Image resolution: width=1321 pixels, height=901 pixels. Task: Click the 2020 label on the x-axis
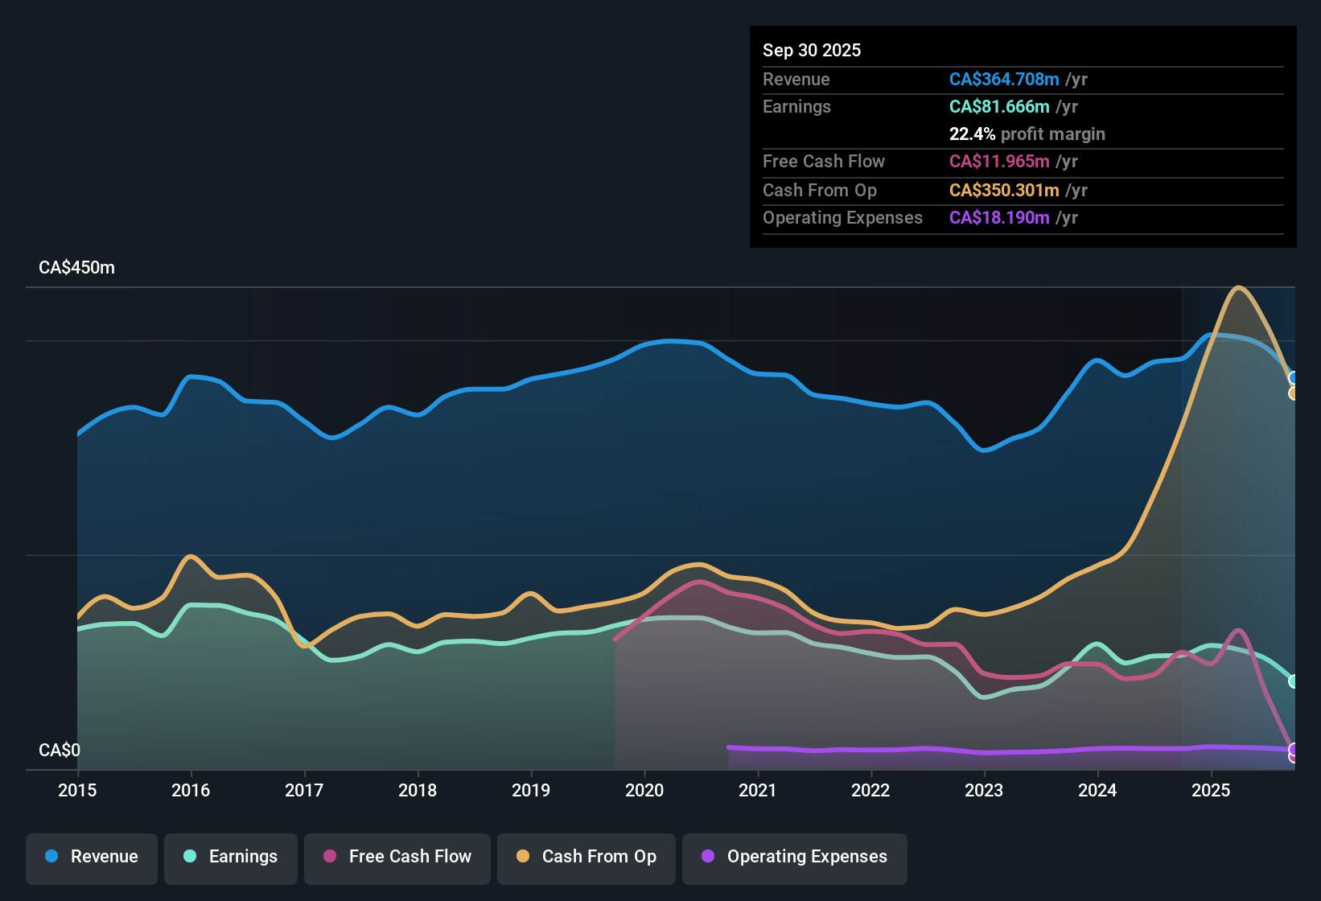(x=644, y=791)
